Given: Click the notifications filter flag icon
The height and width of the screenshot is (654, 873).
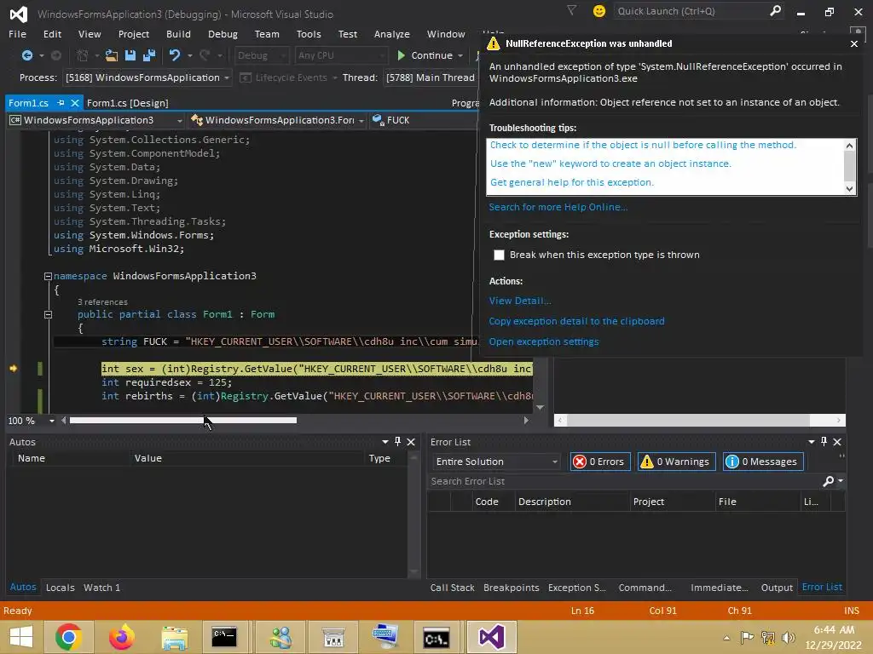Looking at the screenshot, I should click(571, 10).
